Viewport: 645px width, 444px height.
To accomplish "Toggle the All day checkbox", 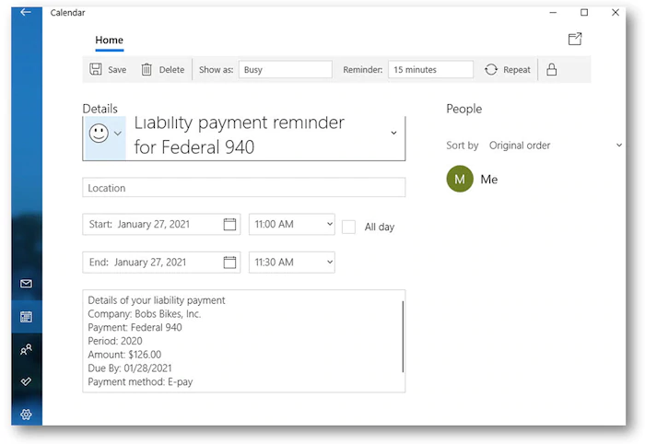I will (x=348, y=227).
